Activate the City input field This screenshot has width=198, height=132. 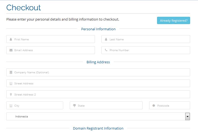(38, 105)
